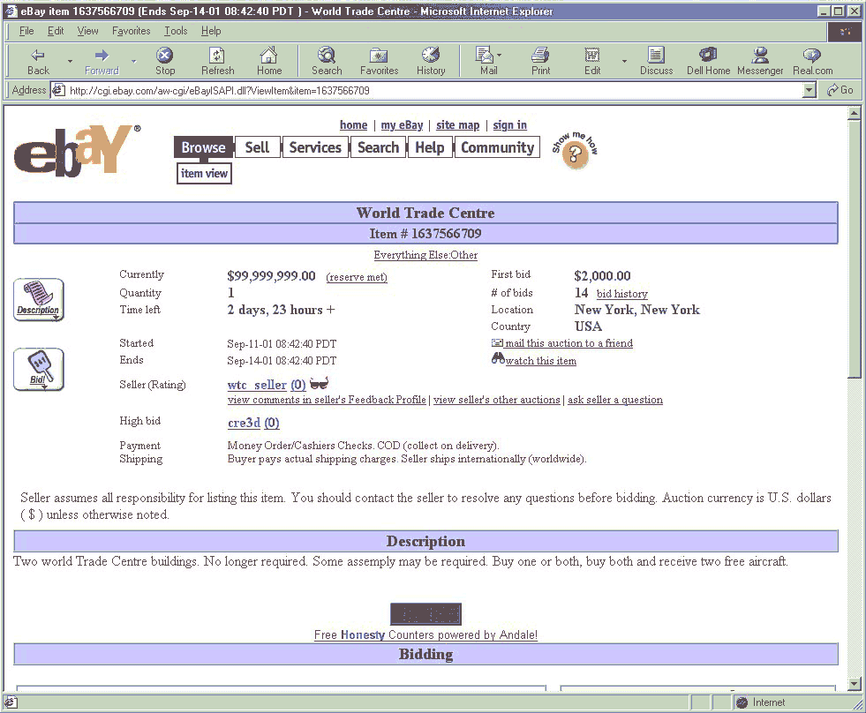866x713 pixels.
Task: Click the Bid! paddle icon
Action: tap(39, 370)
